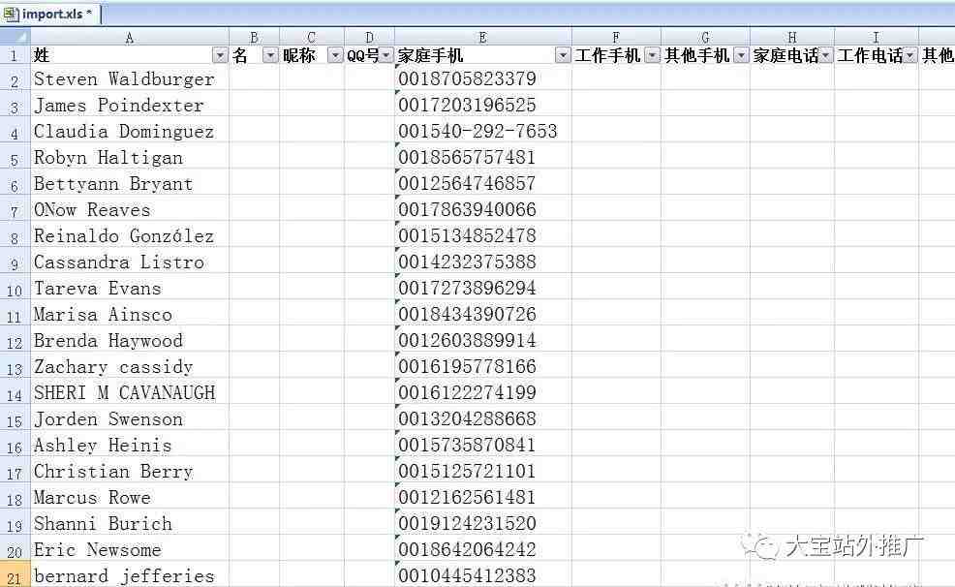Select all cells via corner button
This screenshot has height=587, width=955.
[x=14, y=36]
